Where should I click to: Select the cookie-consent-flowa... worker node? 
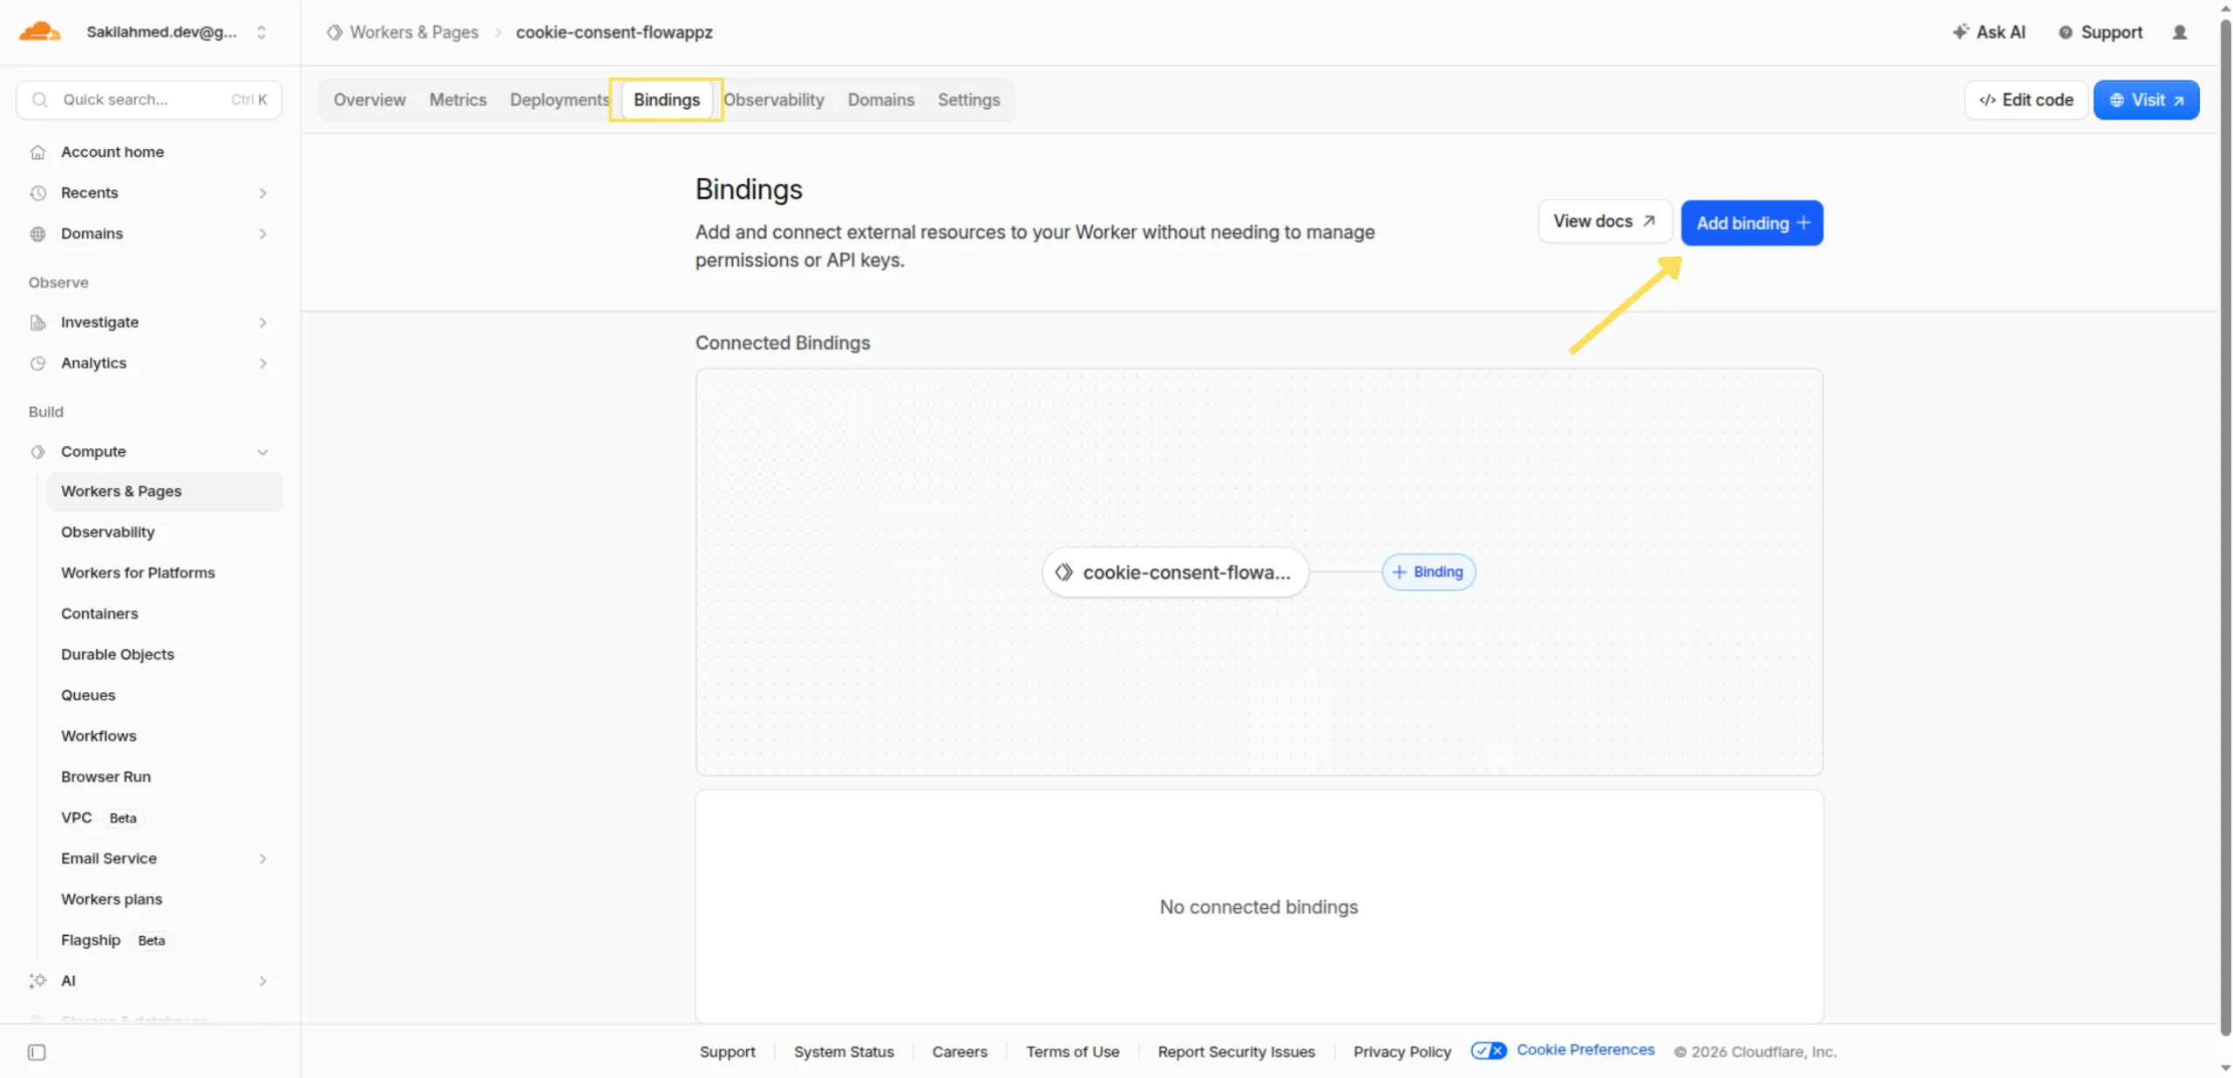(1176, 573)
